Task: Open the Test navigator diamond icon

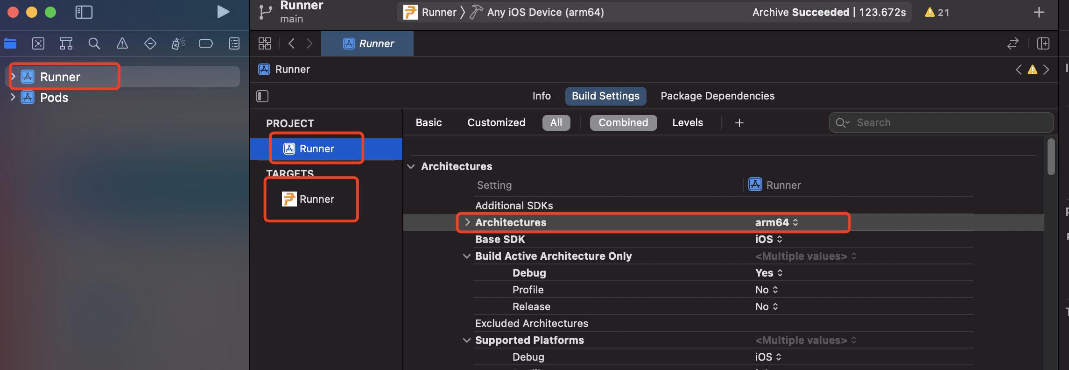Action: click(150, 43)
